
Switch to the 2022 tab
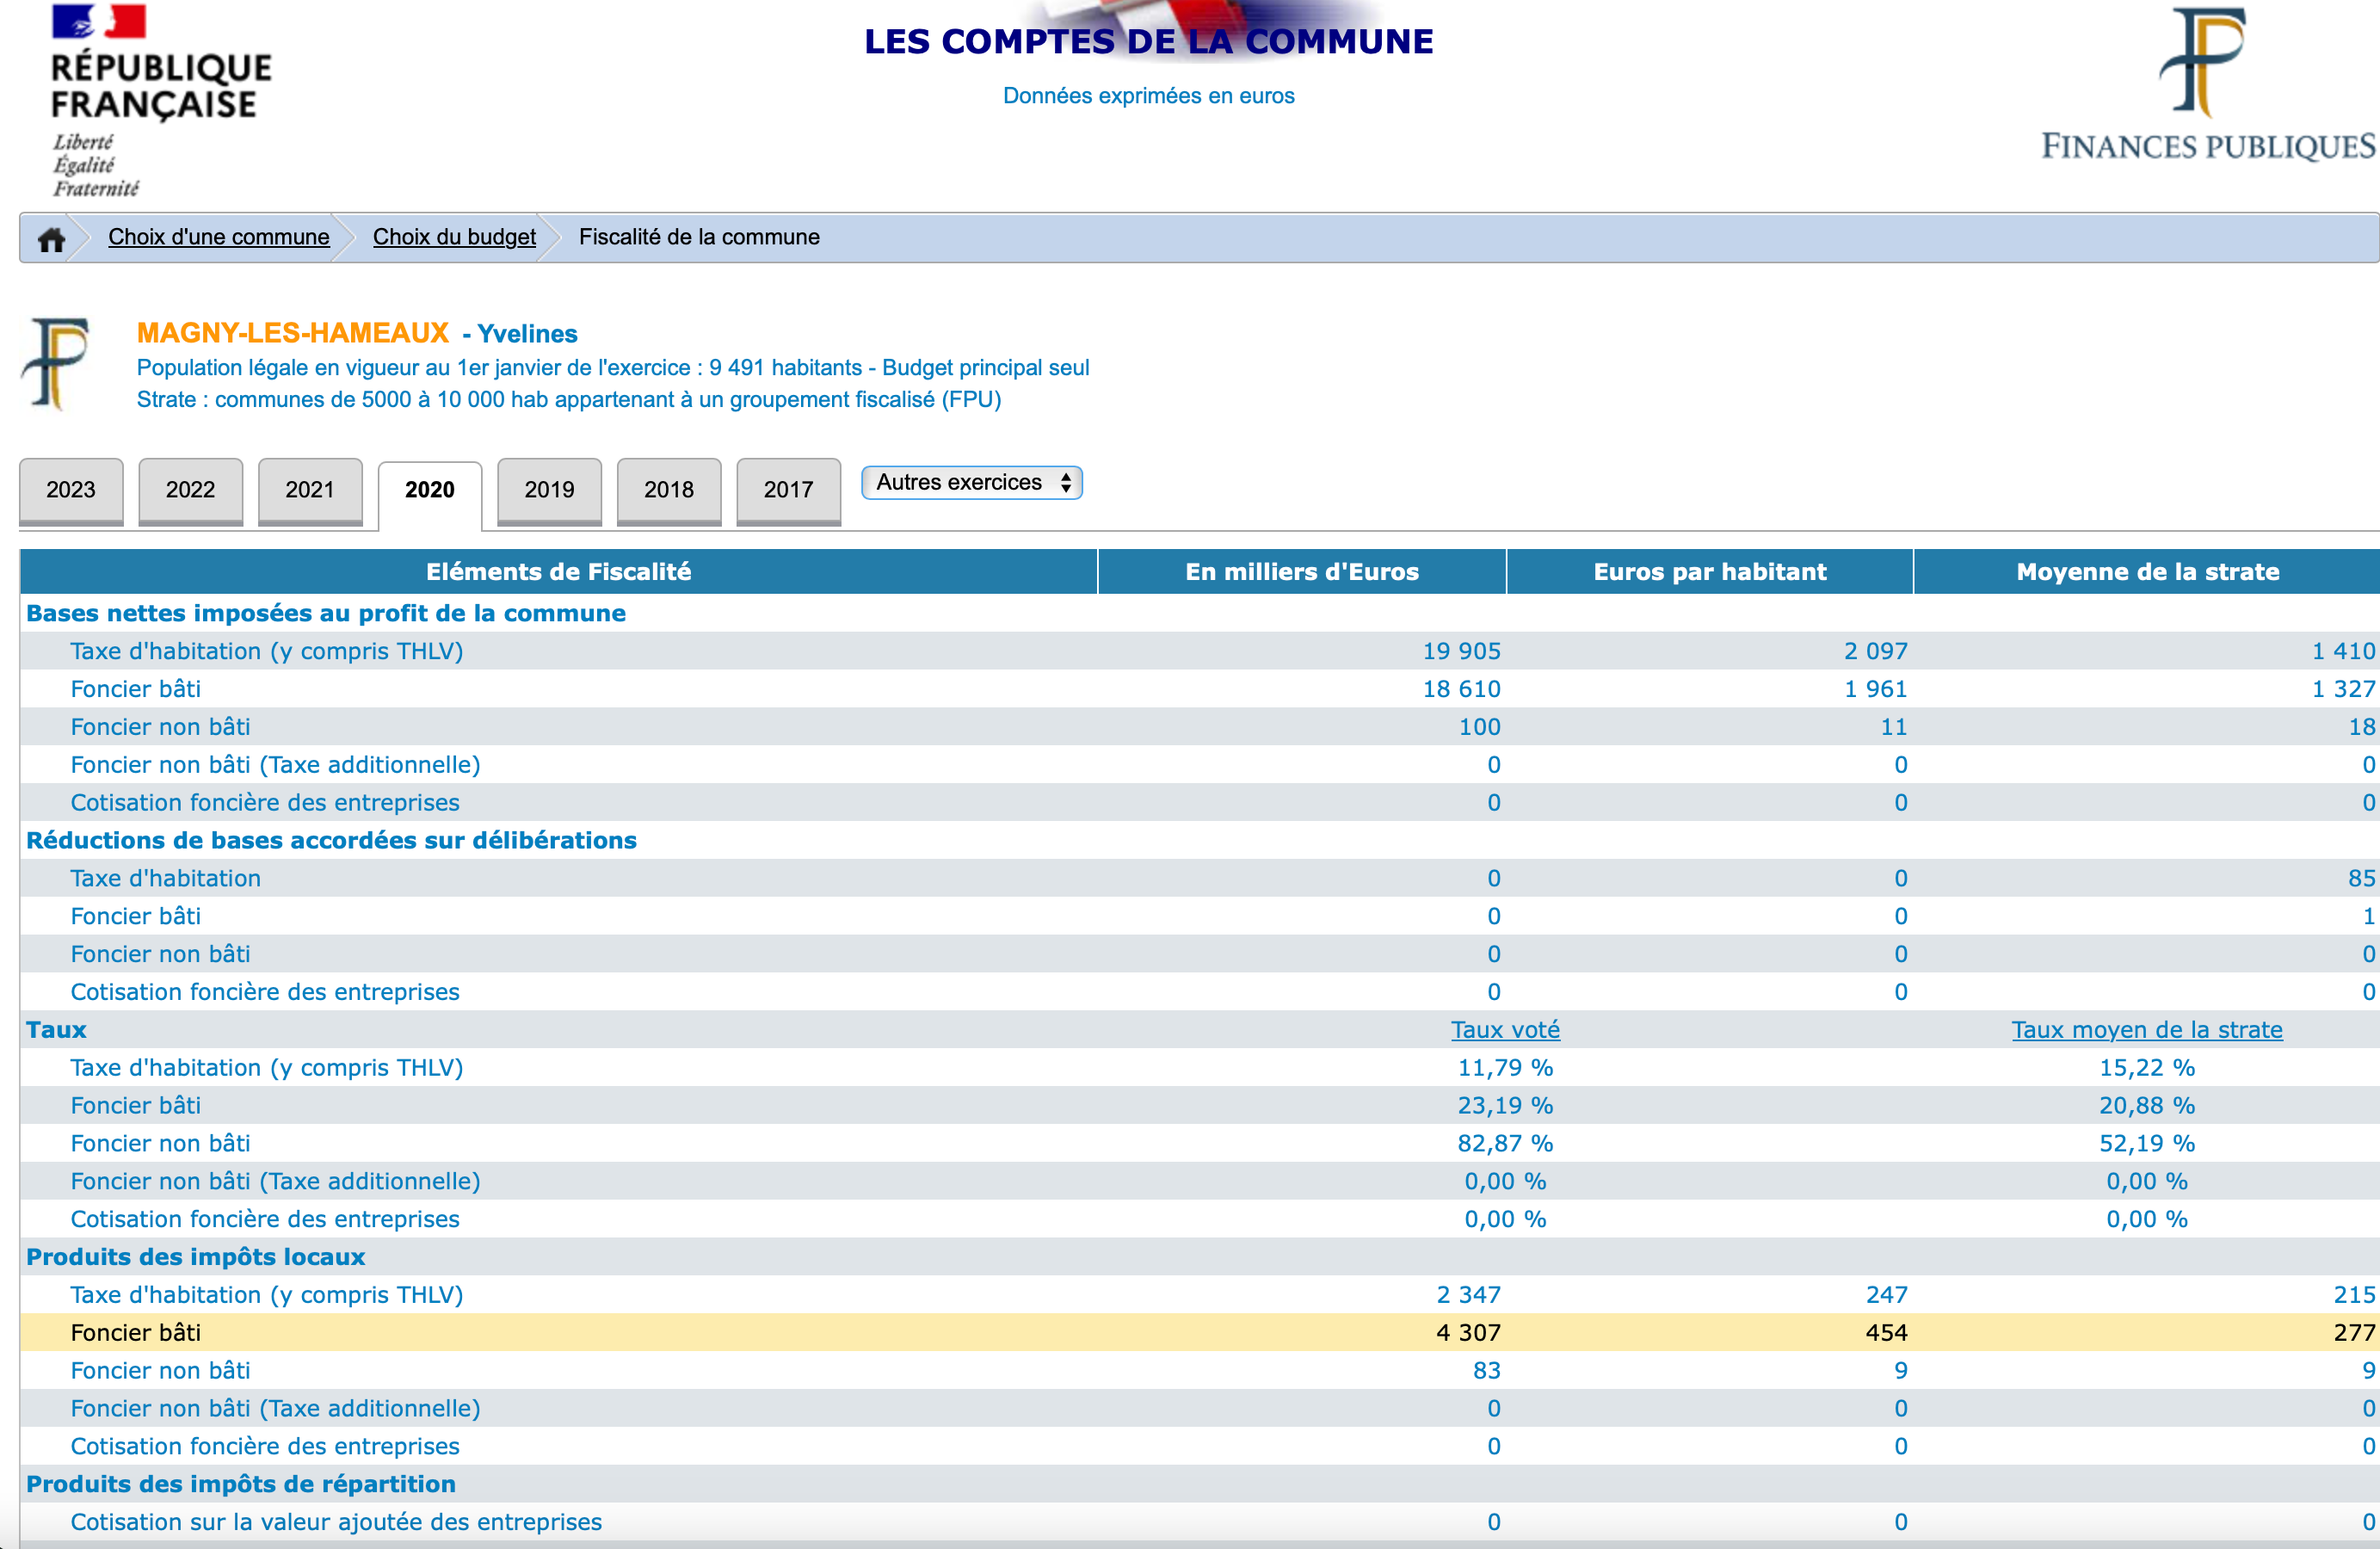tap(190, 490)
